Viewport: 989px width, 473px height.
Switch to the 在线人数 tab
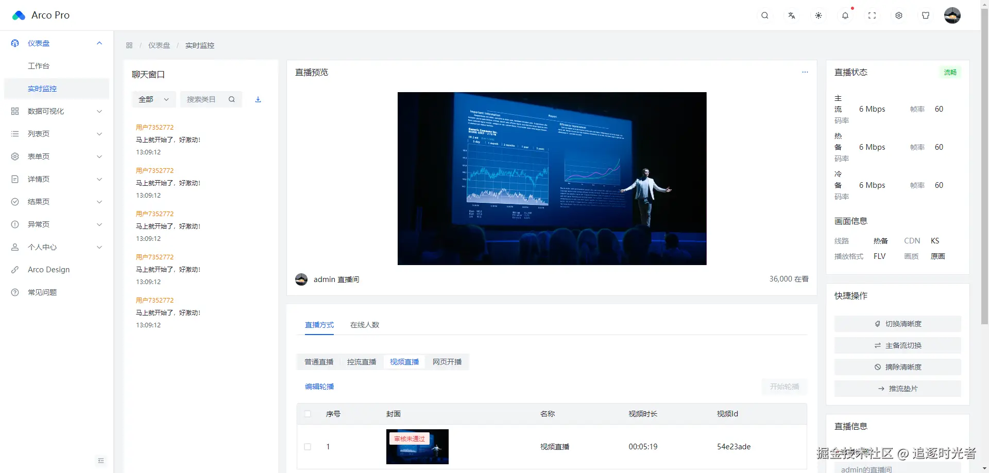pyautogui.click(x=365, y=325)
